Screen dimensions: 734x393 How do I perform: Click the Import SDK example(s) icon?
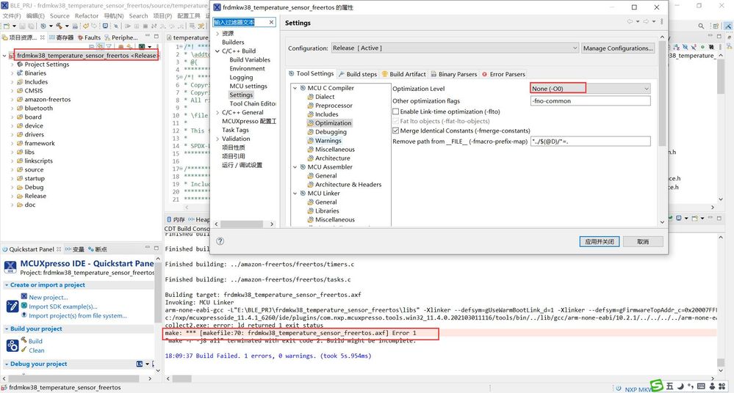(24, 306)
